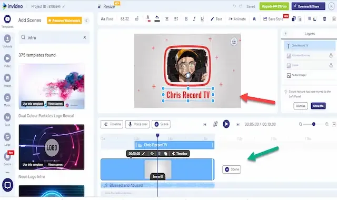Unlock the Frame layer lock icon
Screen dimensions: 337x200
331,65
